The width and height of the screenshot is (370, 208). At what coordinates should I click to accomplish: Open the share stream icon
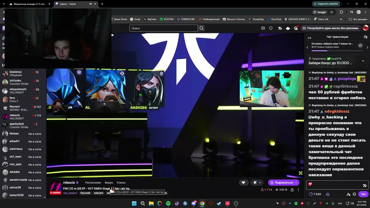coord(292,190)
